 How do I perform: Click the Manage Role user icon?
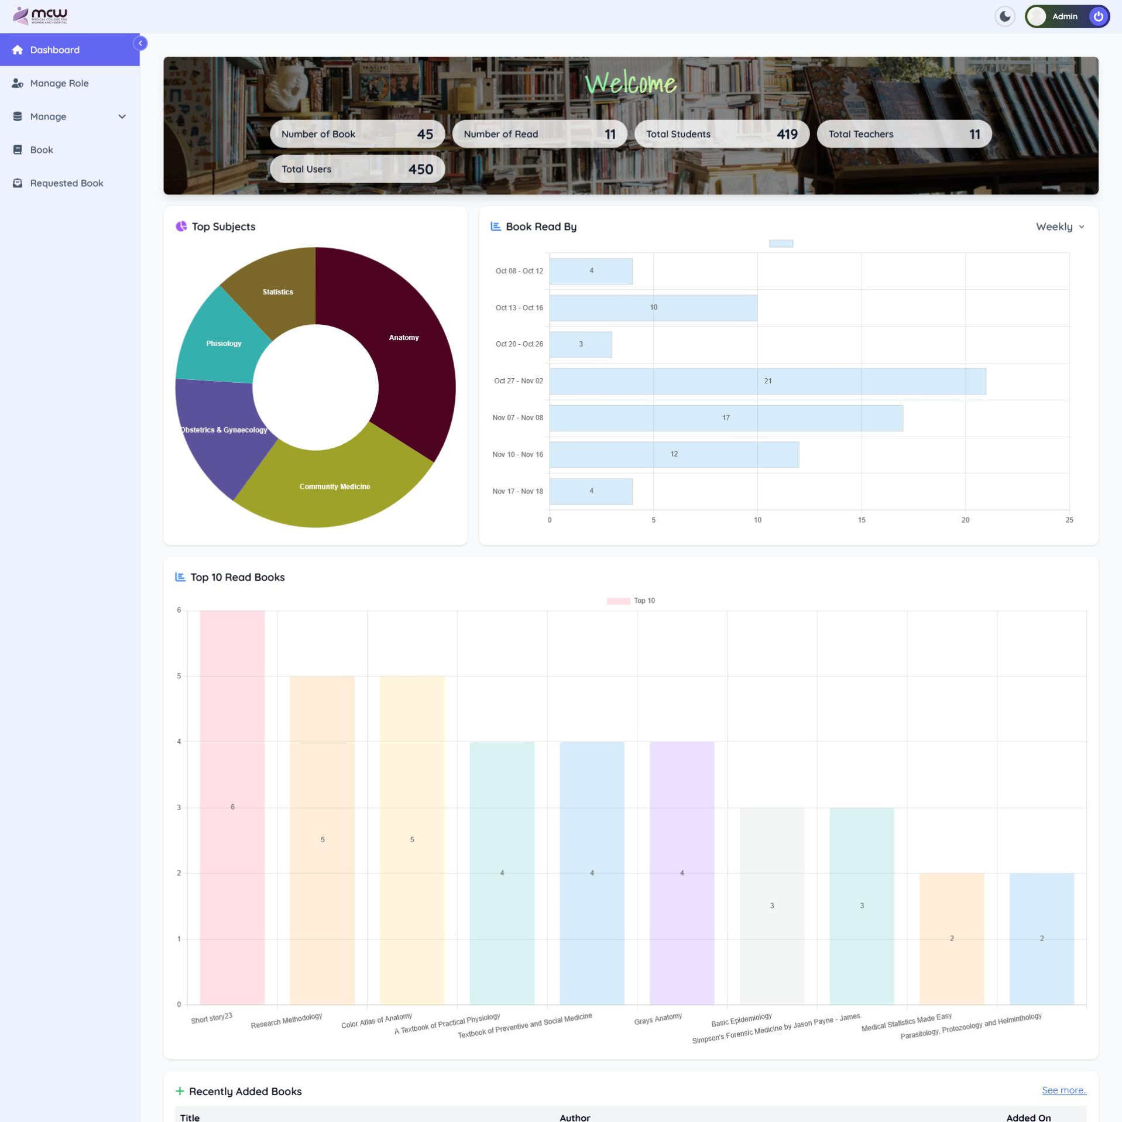point(18,83)
